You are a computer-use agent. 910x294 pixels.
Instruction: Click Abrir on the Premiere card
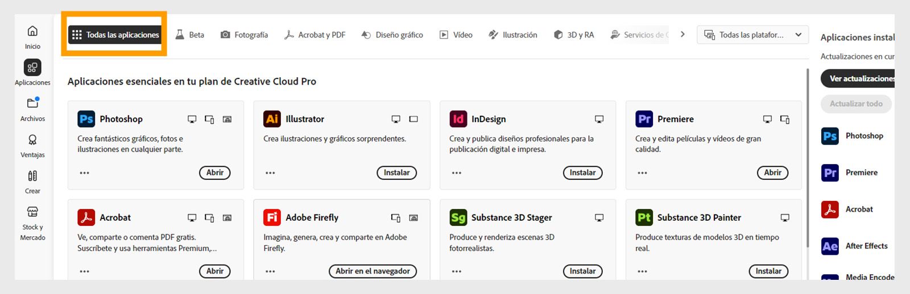click(772, 173)
